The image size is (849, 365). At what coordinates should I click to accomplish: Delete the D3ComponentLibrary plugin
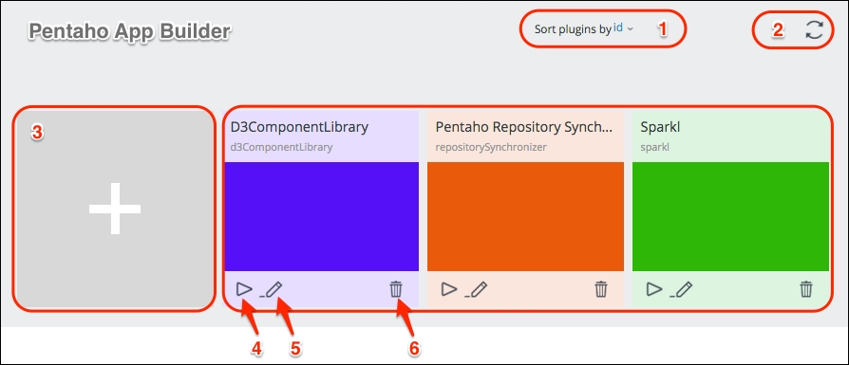coord(396,289)
